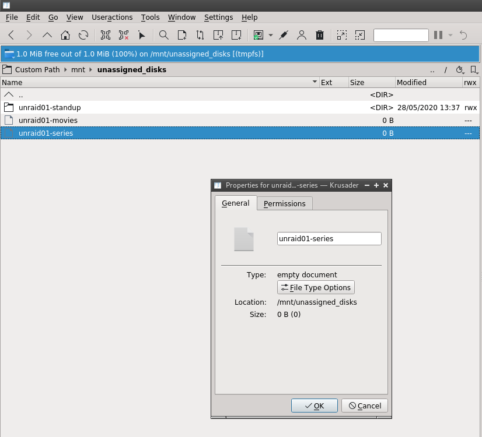This screenshot has width=482, height=437.
Task: Sort by the Name column header
Action: click(x=159, y=83)
